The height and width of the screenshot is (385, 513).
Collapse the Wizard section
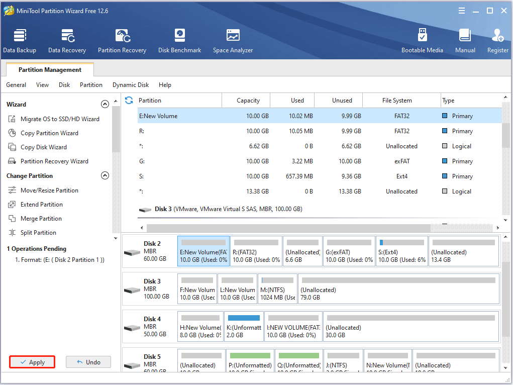pos(105,105)
